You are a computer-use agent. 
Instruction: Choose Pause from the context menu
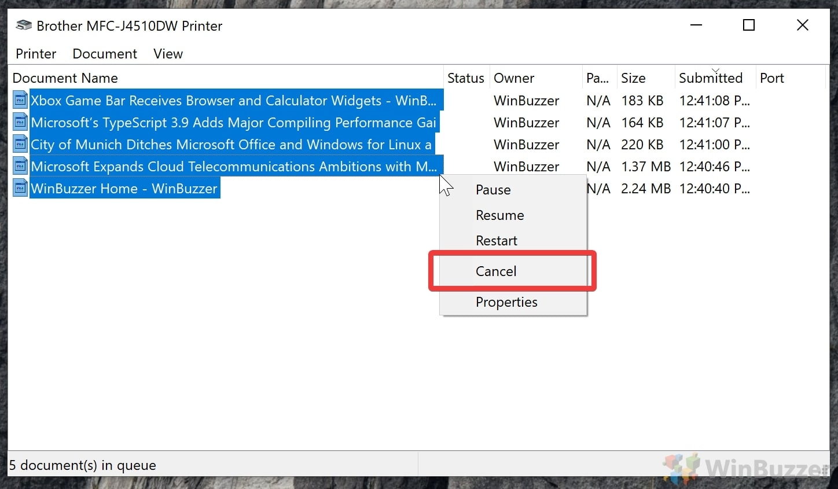(x=493, y=190)
